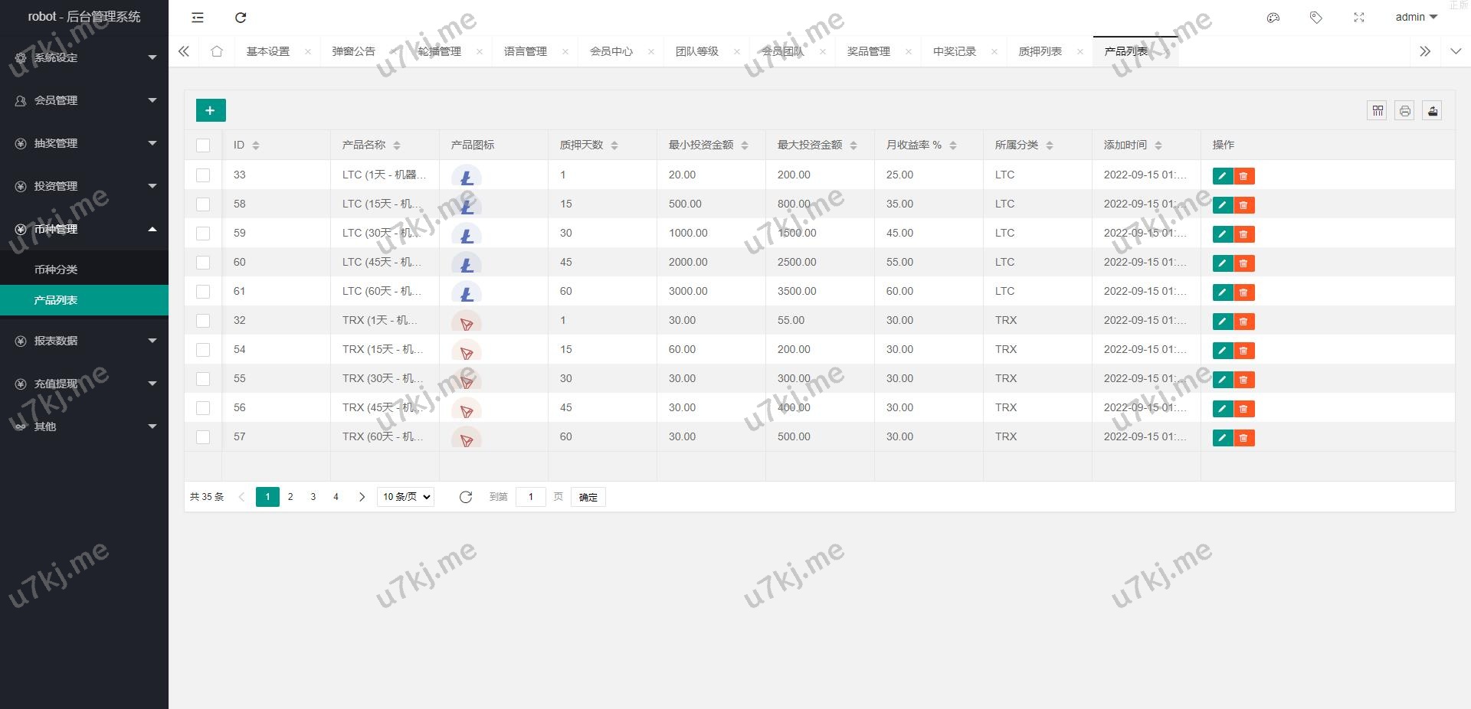Toggle fullscreen mode icon
Image resolution: width=1471 pixels, height=709 pixels.
1359,18
